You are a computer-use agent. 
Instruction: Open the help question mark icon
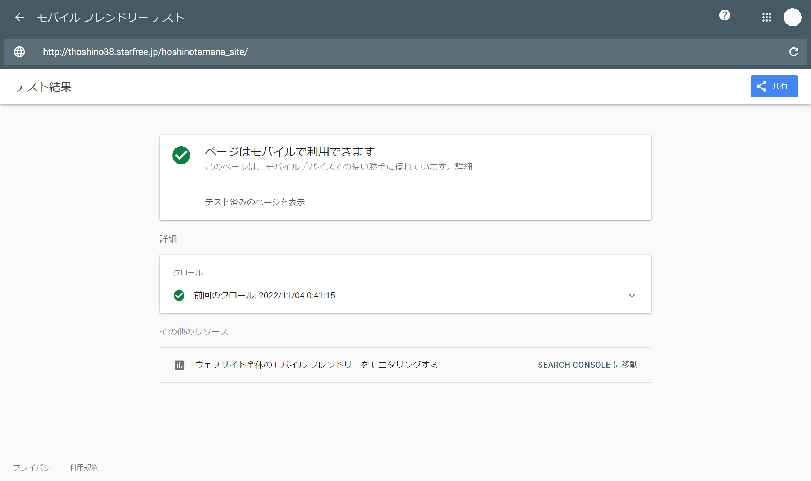coord(724,15)
